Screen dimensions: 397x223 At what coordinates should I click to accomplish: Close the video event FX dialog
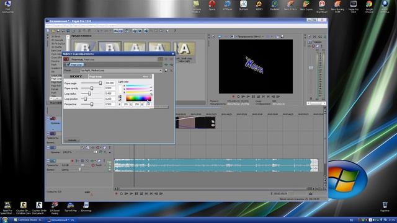tap(173, 54)
